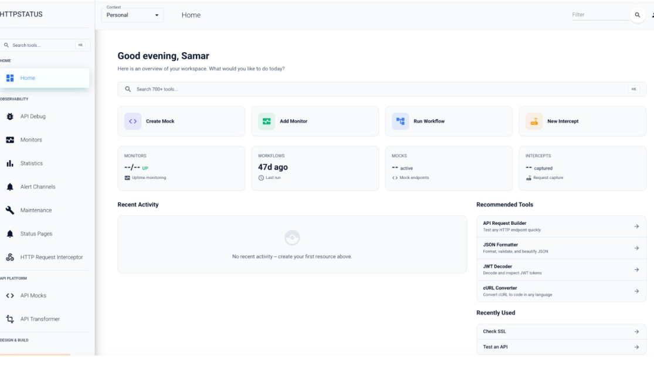Open Monitors via its sidebar icon
654x368 pixels.
(x=10, y=140)
